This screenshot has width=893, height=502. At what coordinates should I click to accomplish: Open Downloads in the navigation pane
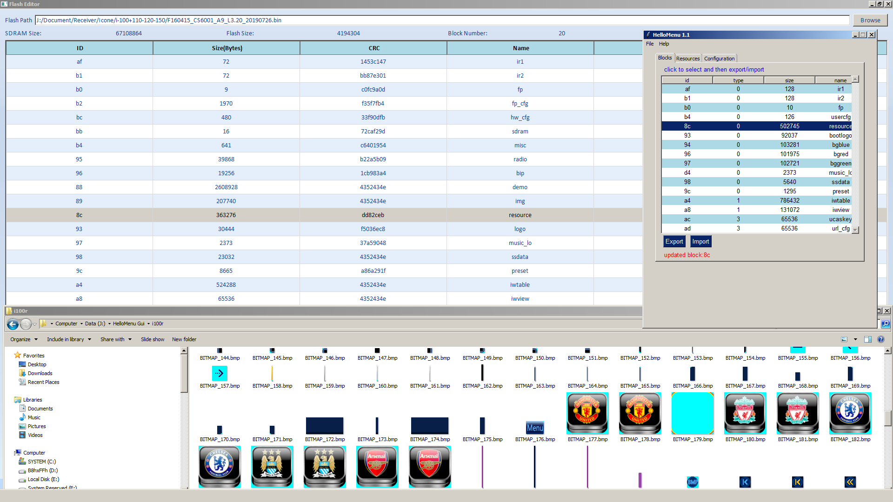[x=40, y=373]
